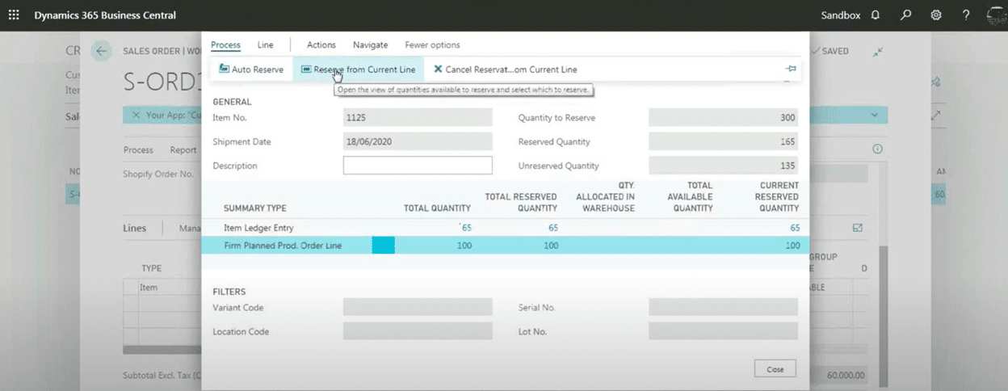Click the Total Quantity column header
Screen dimensions: 1008x391
point(437,208)
